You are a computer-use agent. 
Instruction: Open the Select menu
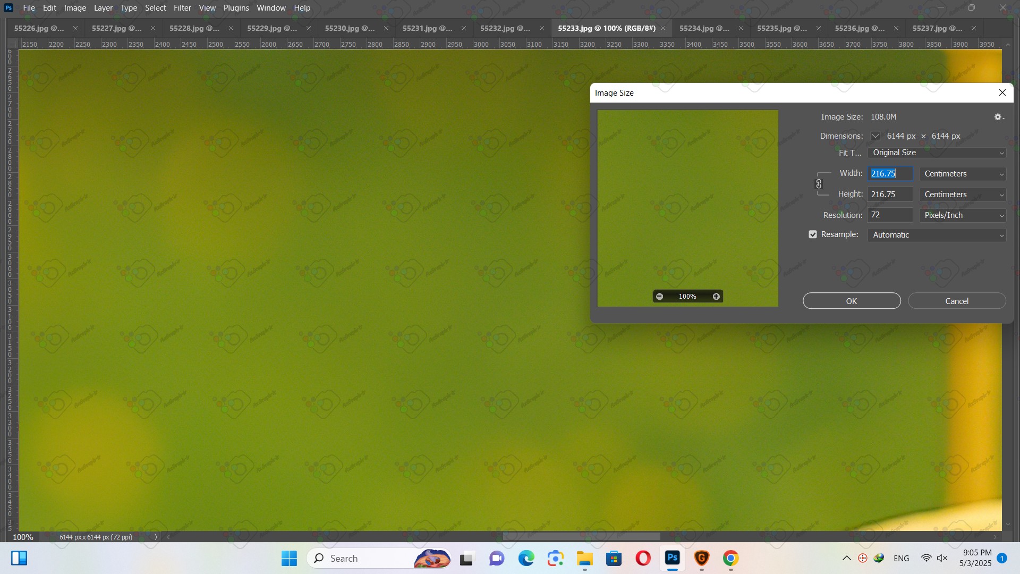[156, 8]
